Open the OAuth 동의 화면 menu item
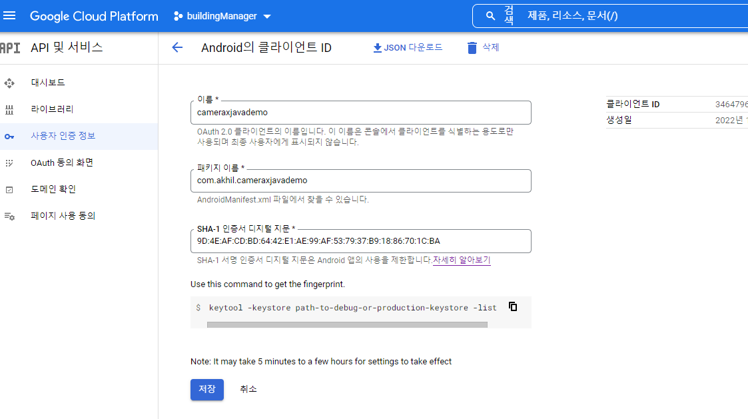This screenshot has width=748, height=419. click(79, 163)
